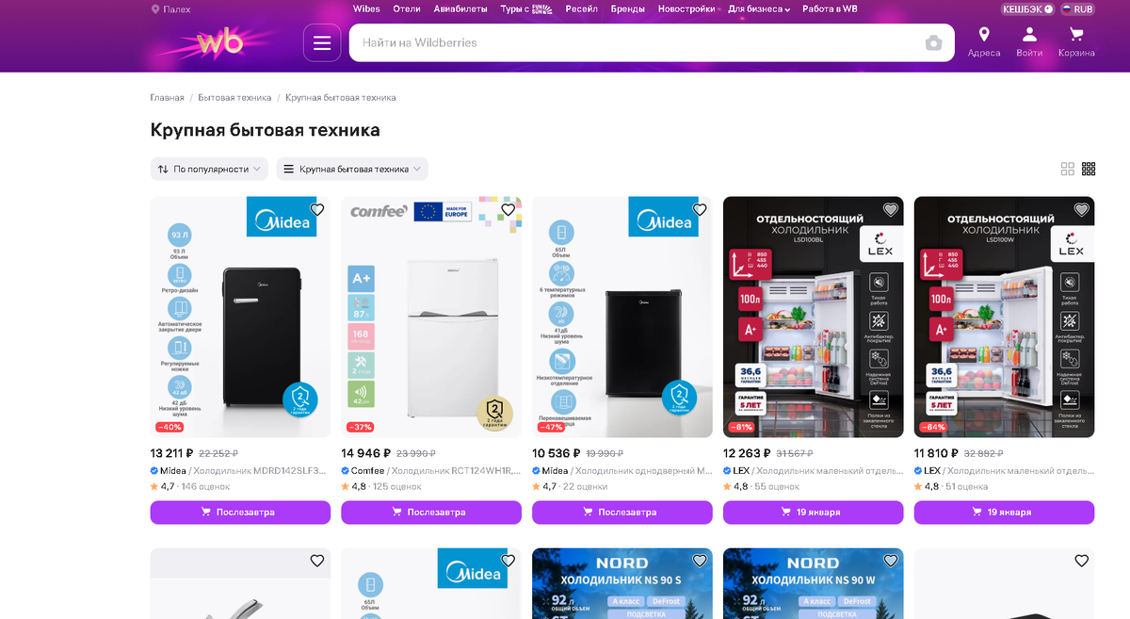
Task: Expand the По популярности sort dropdown
Action: coord(209,169)
